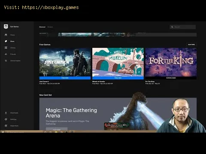206x154 pixels.
Task: Click the Coming Soon bar under For The King
Action: point(171,78)
